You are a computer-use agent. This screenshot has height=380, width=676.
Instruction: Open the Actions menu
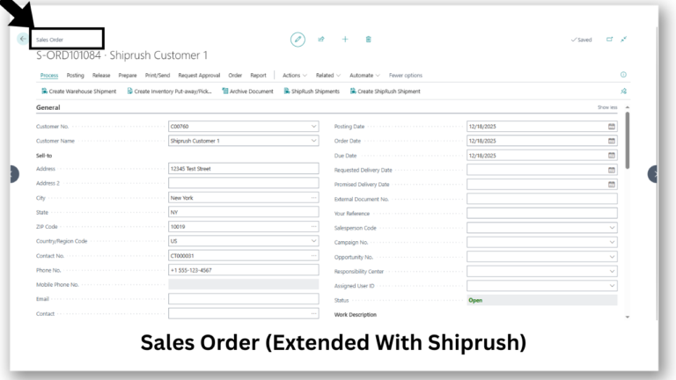pos(295,76)
